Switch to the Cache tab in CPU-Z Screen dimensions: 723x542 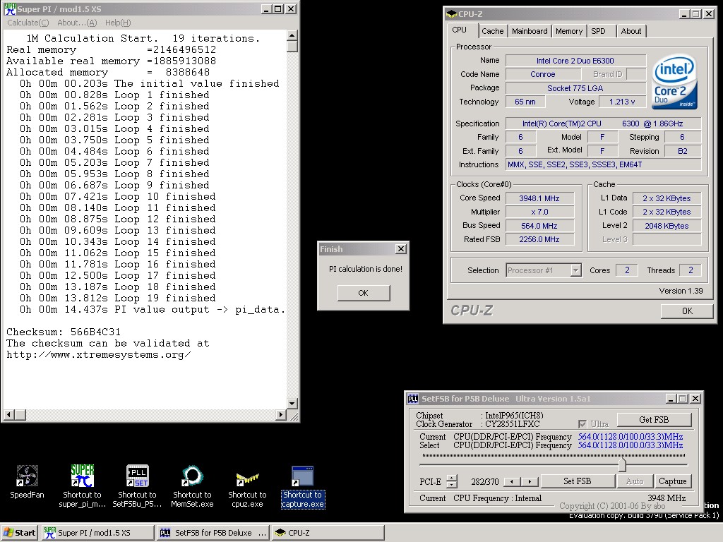[492, 31]
